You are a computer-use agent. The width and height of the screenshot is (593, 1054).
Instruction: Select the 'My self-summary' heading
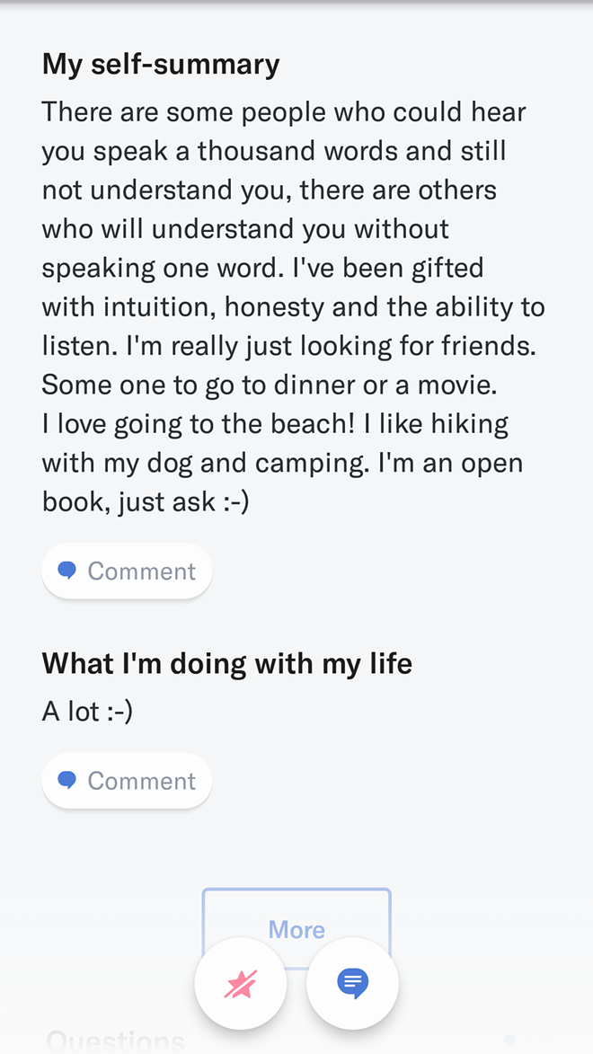[x=161, y=63]
